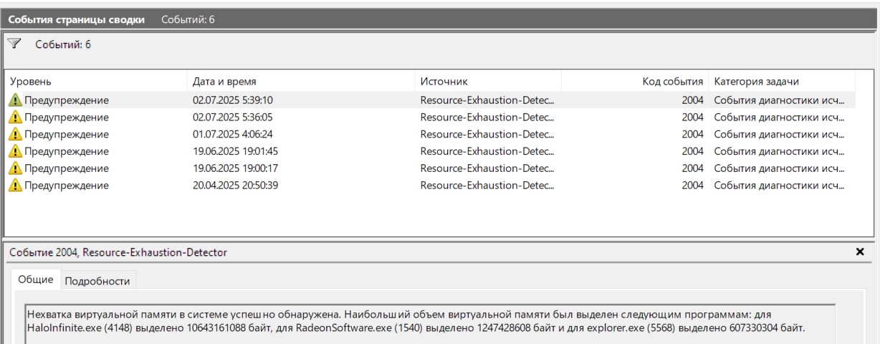Viewport: 880px width, 344px height.
Task: Select the Общие tab
Action: pos(36,279)
